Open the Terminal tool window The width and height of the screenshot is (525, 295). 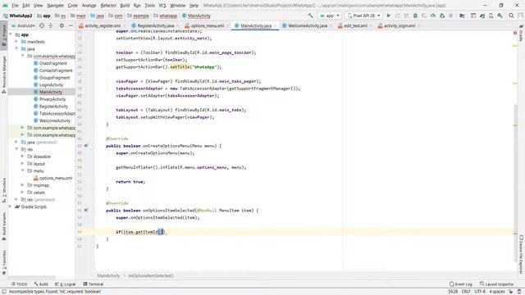tap(93, 284)
